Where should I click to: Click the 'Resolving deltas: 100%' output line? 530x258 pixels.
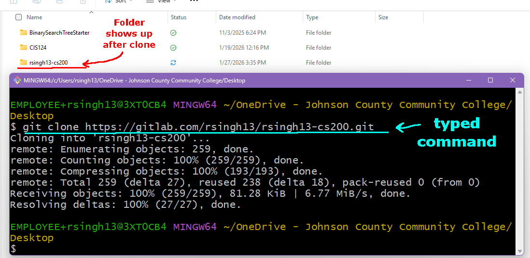(x=126, y=204)
